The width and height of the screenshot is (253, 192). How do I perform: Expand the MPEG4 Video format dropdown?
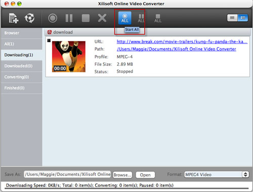[217, 174]
